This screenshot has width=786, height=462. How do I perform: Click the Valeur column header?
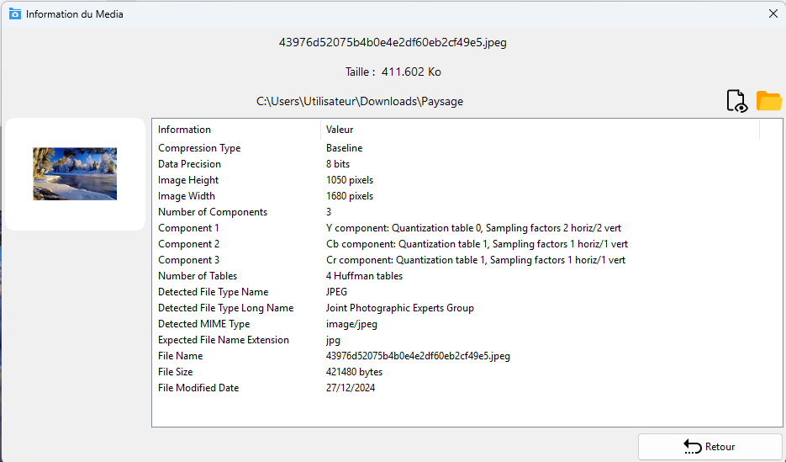coord(340,130)
